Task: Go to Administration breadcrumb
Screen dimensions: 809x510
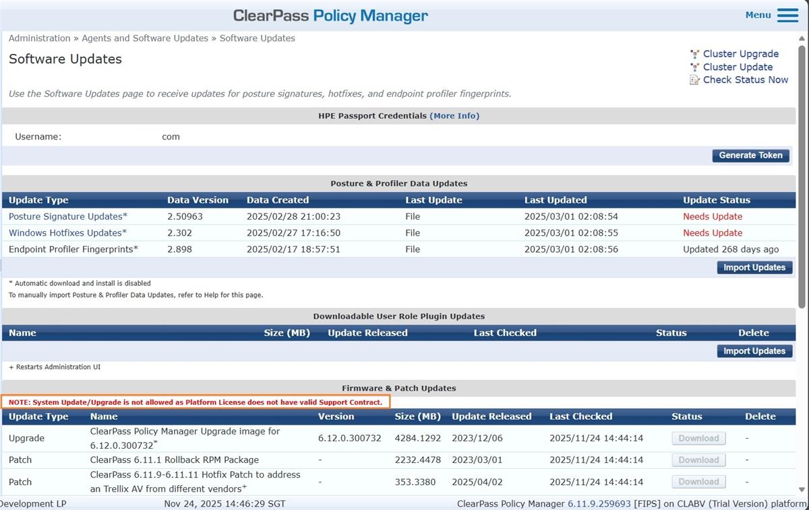Action: click(x=39, y=38)
